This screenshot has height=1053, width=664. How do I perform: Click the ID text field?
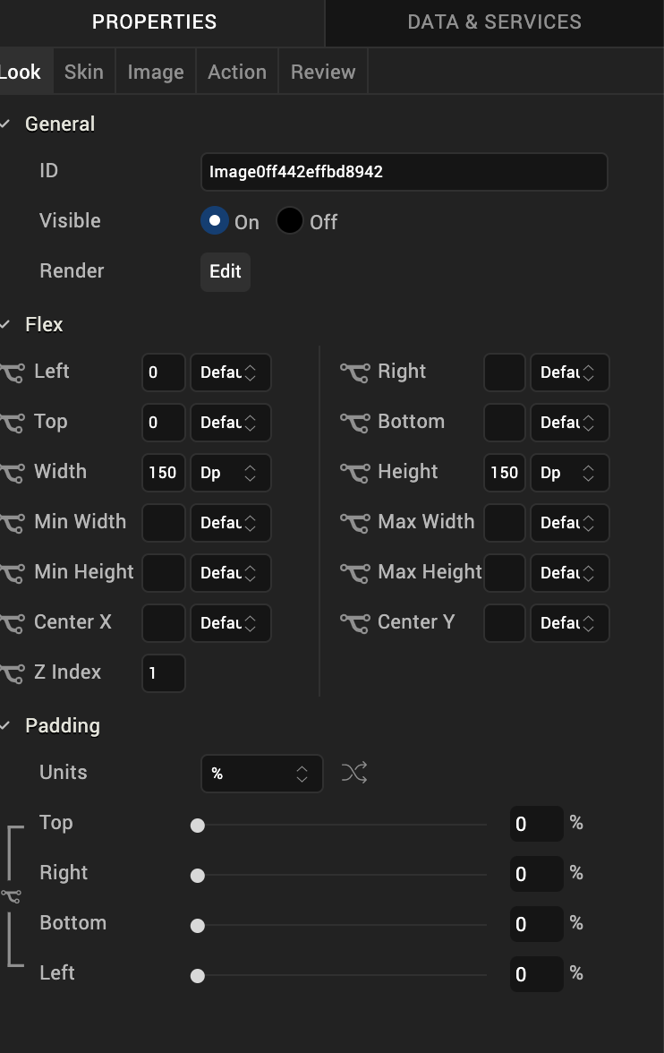click(404, 172)
